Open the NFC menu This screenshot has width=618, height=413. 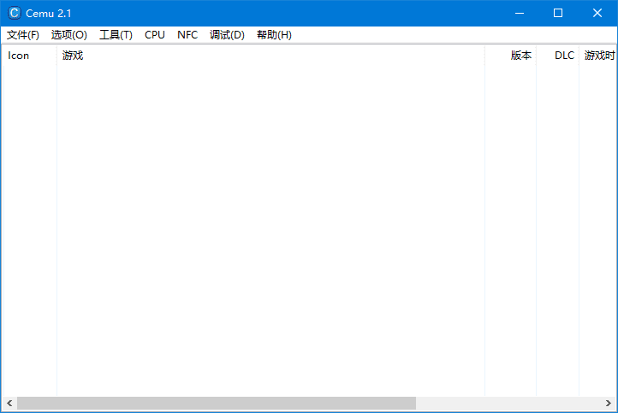click(x=187, y=35)
